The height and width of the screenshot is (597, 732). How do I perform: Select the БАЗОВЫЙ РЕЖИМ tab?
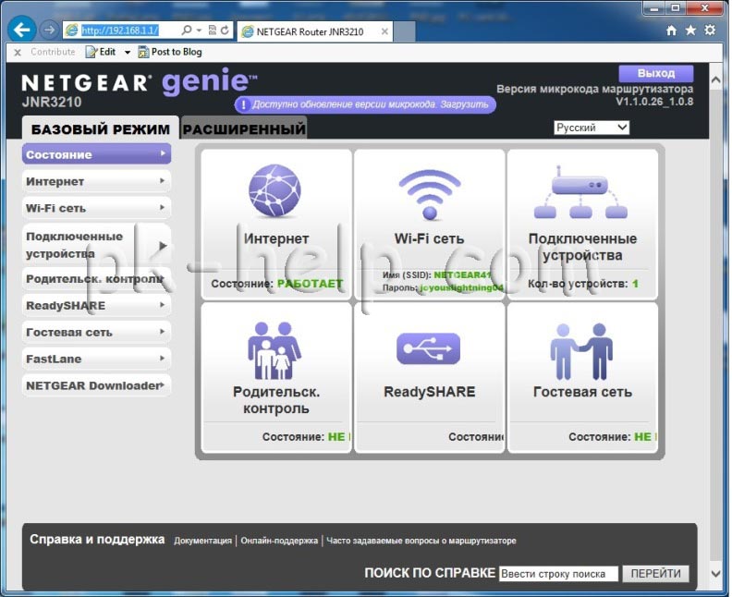tap(100, 128)
